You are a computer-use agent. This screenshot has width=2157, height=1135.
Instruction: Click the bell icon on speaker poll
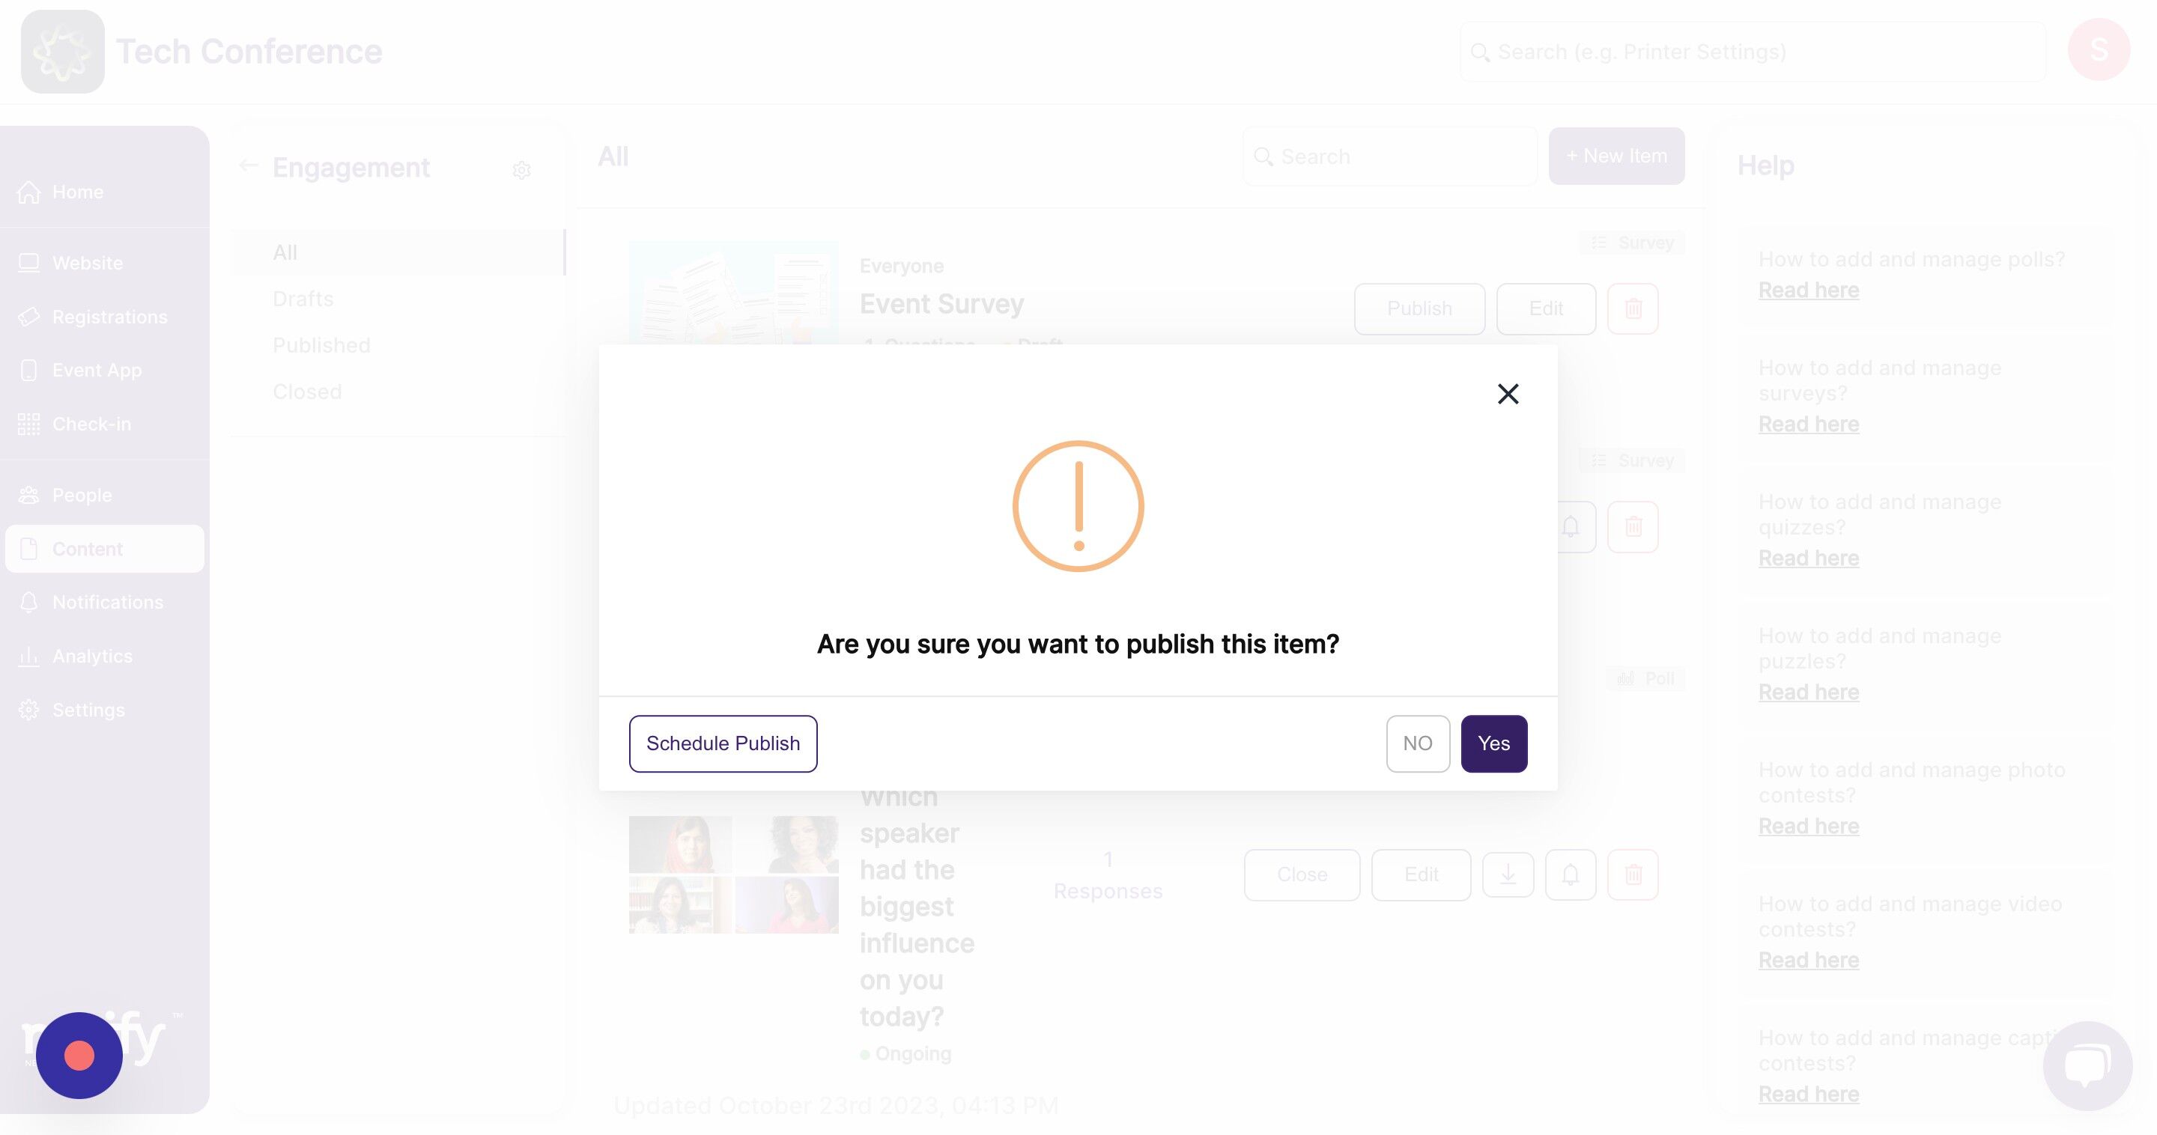tap(1570, 874)
